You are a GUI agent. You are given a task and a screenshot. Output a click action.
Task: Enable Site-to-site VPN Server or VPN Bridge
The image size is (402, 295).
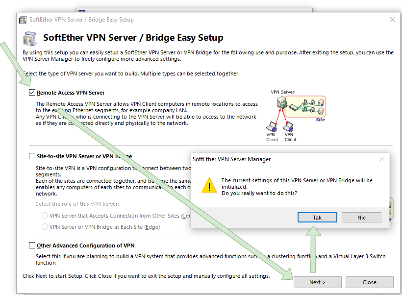pos(32,156)
